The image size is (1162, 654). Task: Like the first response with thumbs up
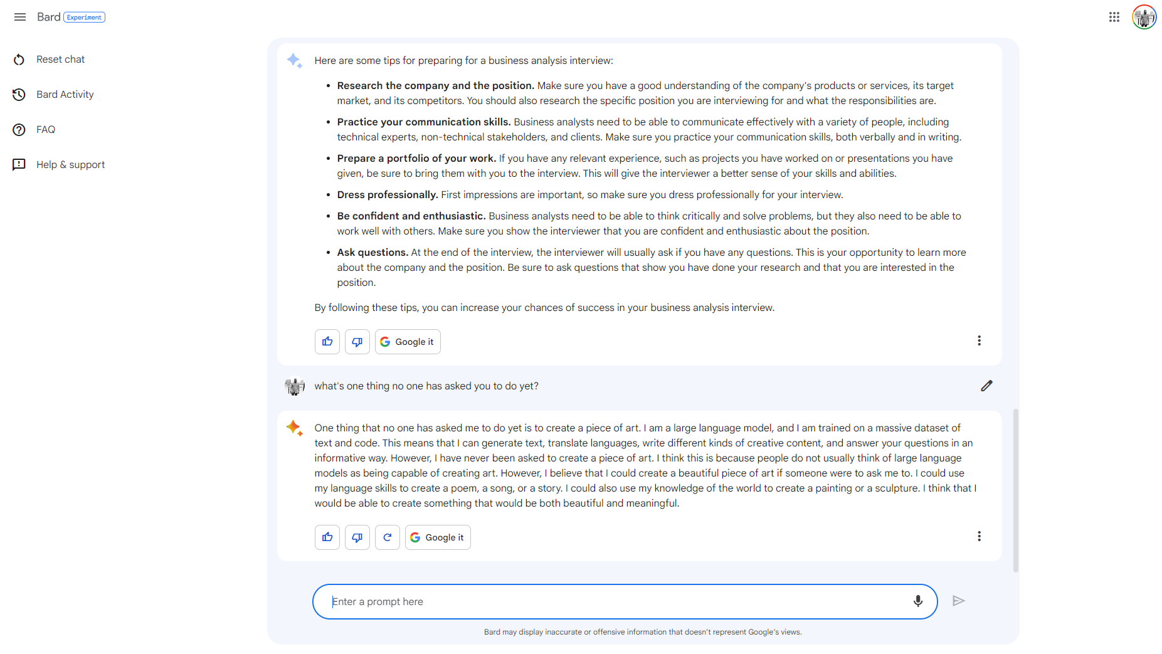(327, 342)
